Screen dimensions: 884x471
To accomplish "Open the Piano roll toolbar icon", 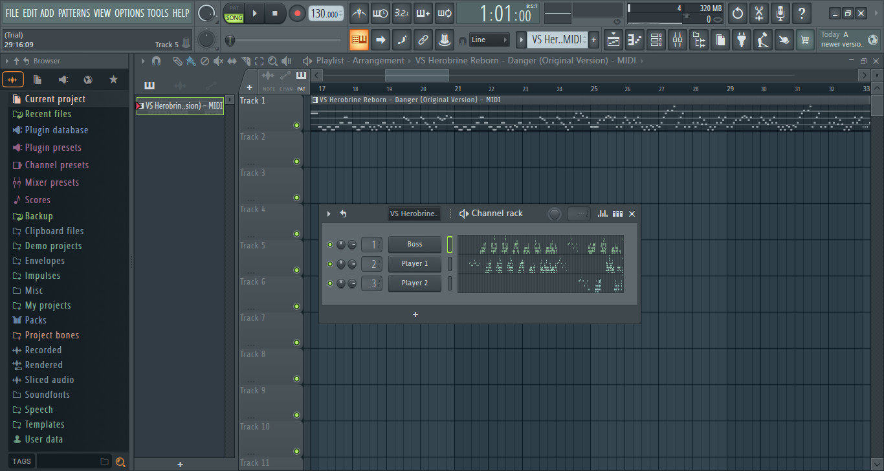I will pos(635,39).
